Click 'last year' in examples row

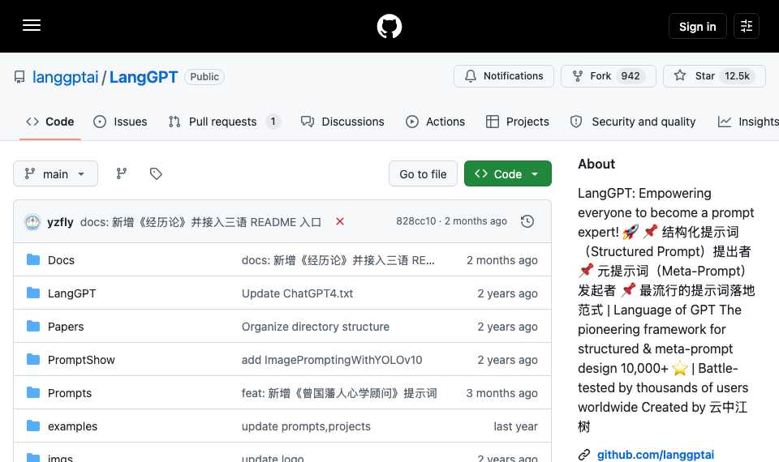pos(516,426)
